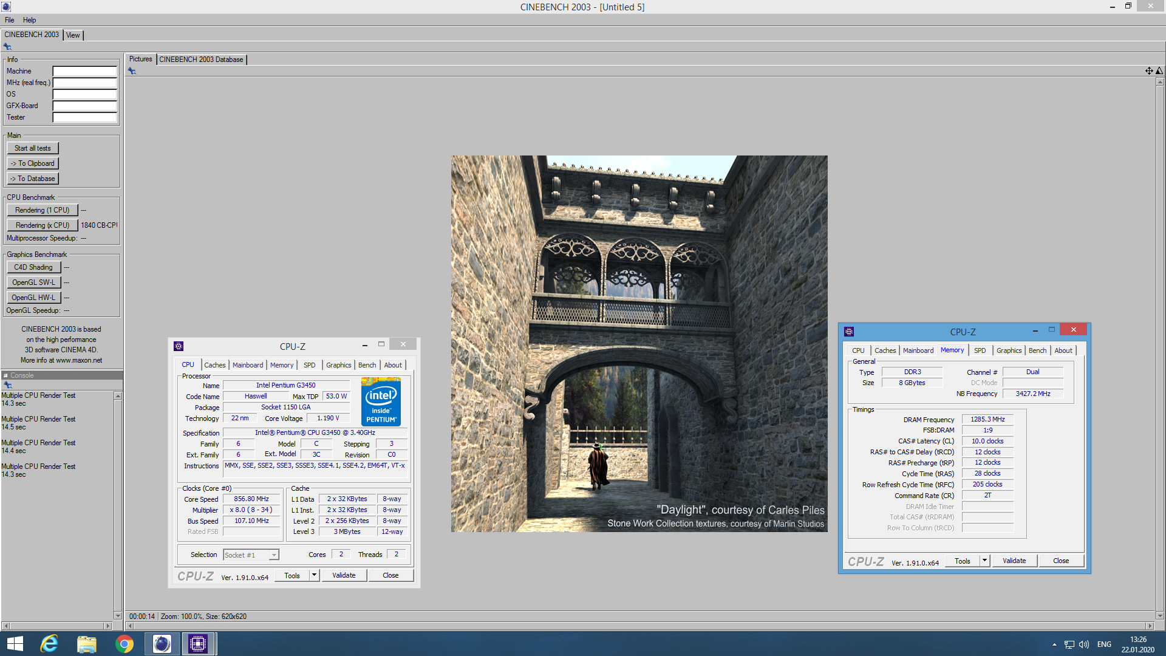Click the volume icon in system tray
1166x656 pixels.
tap(1084, 644)
